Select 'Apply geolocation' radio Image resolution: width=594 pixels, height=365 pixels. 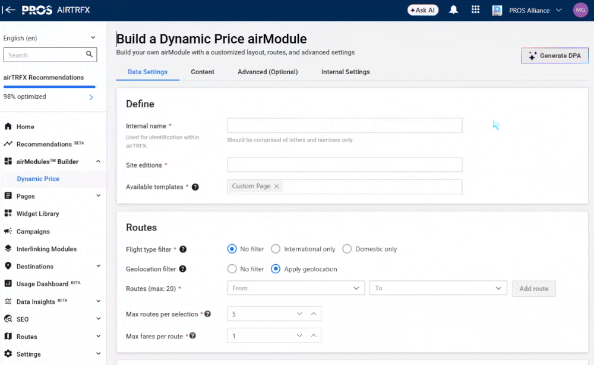276,269
